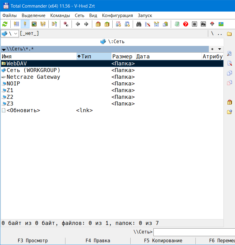The image size is (235, 245).
Task: Open the FTP connection toolbar icon
Action: point(118,24)
